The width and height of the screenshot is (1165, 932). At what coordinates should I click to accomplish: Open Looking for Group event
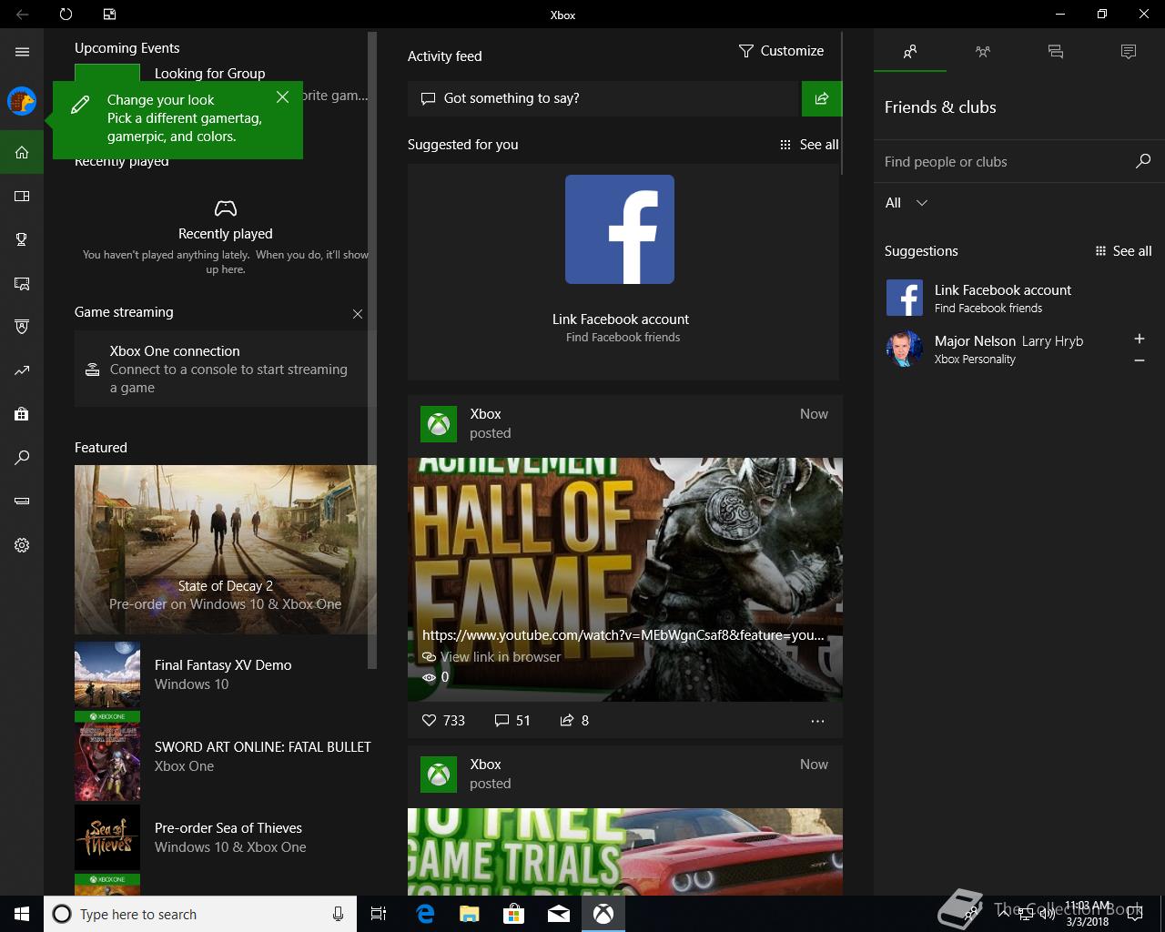pos(210,74)
